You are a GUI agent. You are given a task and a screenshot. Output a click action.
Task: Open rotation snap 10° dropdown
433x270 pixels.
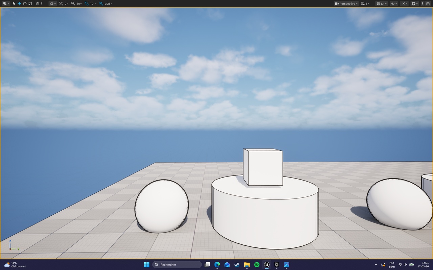coord(93,3)
